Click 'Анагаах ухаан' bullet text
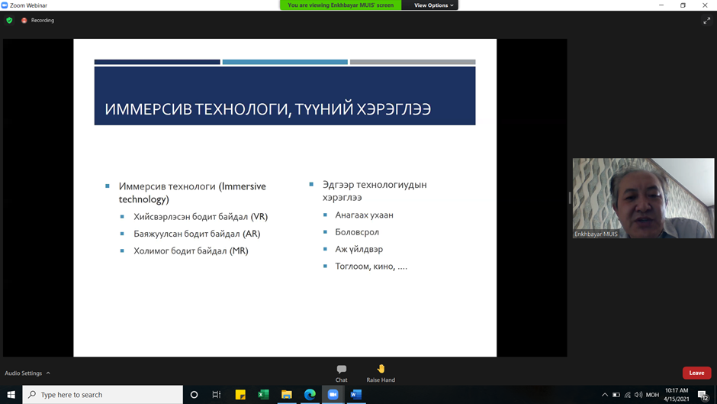Screen dimensions: 717x404 364,215
